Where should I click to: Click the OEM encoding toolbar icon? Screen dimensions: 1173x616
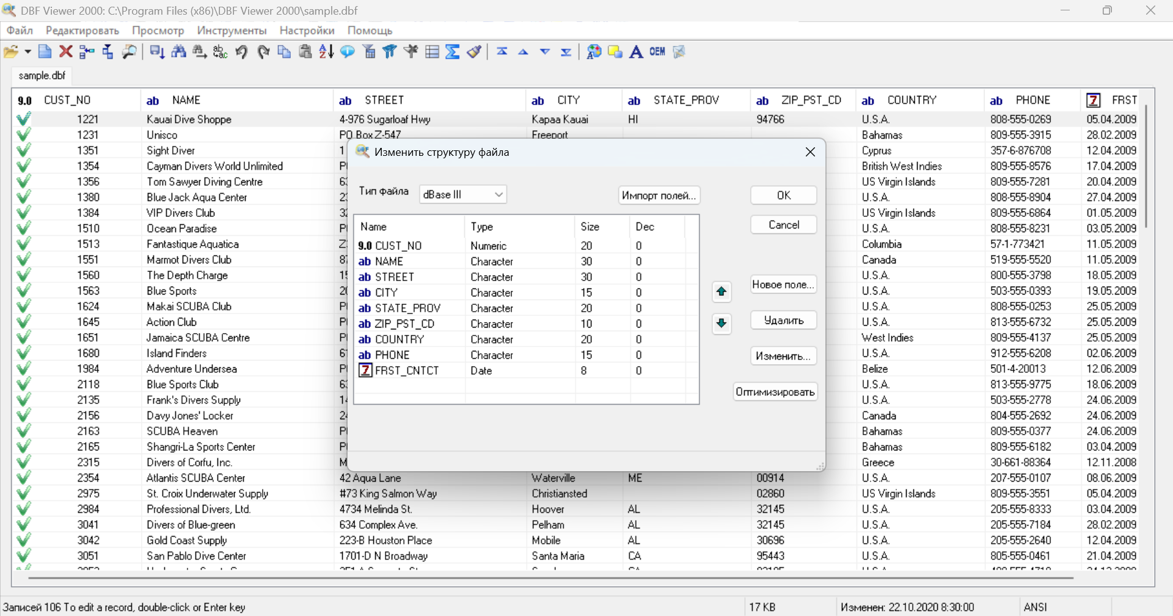pos(657,52)
